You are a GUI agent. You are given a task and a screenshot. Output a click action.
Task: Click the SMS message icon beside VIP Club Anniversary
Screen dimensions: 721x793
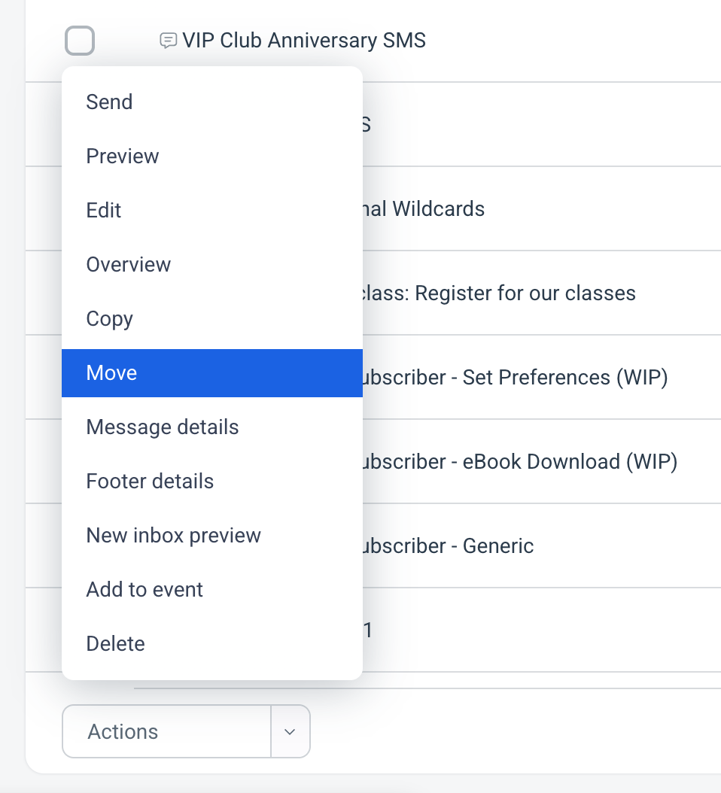pos(168,41)
